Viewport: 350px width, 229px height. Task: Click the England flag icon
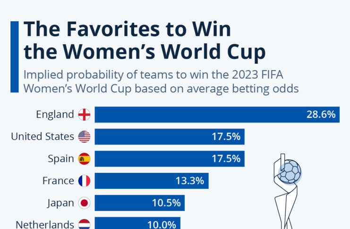pos(84,114)
